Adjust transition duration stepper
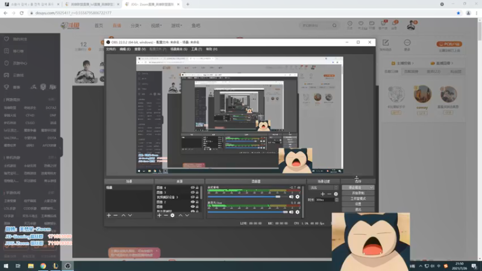The width and height of the screenshot is (482, 271). [x=337, y=200]
